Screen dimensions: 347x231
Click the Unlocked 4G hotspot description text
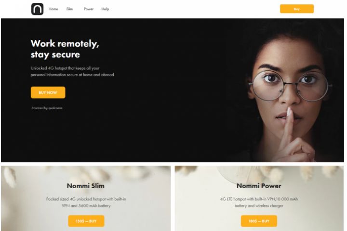pyautogui.click(x=72, y=71)
